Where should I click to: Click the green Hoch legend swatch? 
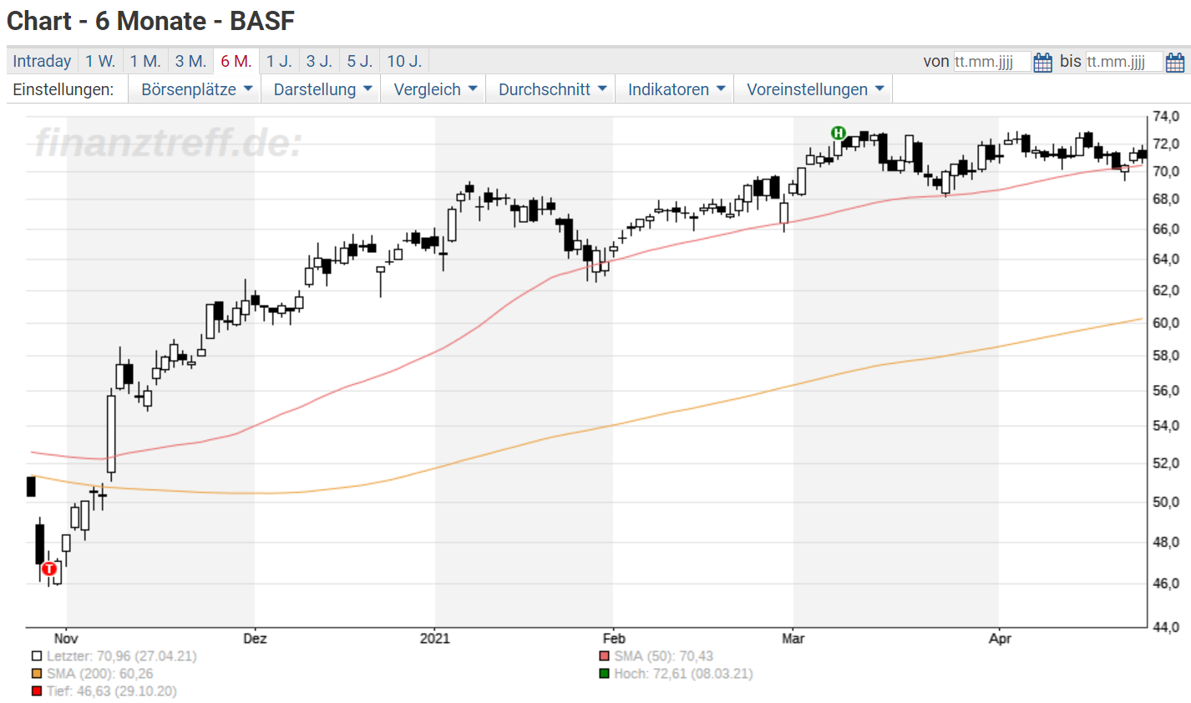pyautogui.click(x=605, y=674)
